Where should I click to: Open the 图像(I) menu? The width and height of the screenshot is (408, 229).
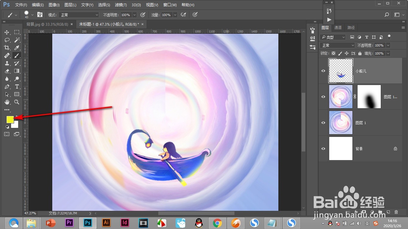pyautogui.click(x=54, y=5)
